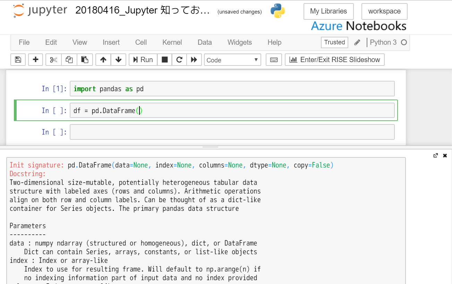
Task: Click the Docstring: label
Action: [28, 174]
